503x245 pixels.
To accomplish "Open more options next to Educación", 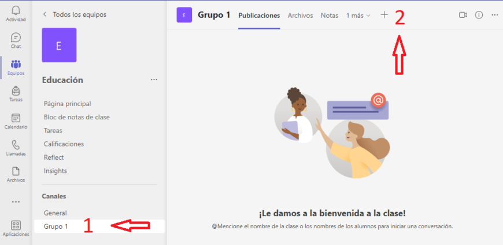I will click(x=154, y=80).
